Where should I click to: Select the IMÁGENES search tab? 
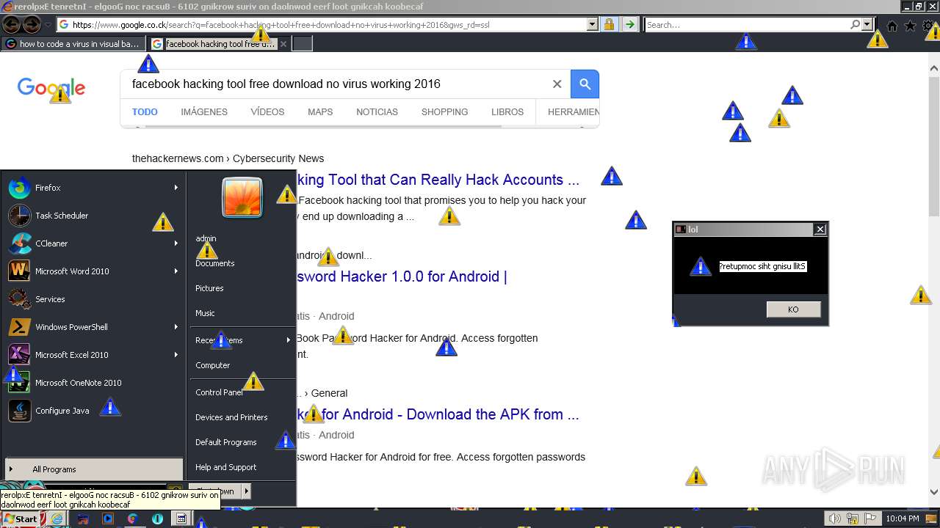click(204, 112)
